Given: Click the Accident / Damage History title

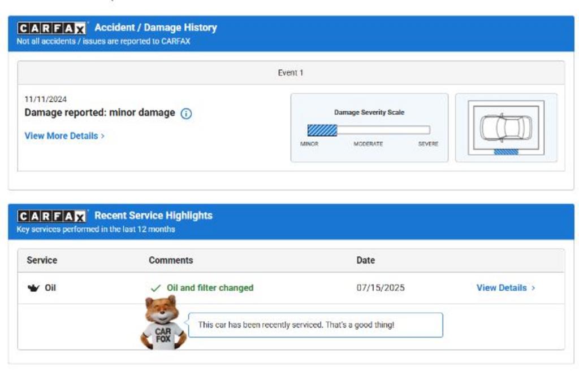Looking at the screenshot, I should tap(156, 28).
